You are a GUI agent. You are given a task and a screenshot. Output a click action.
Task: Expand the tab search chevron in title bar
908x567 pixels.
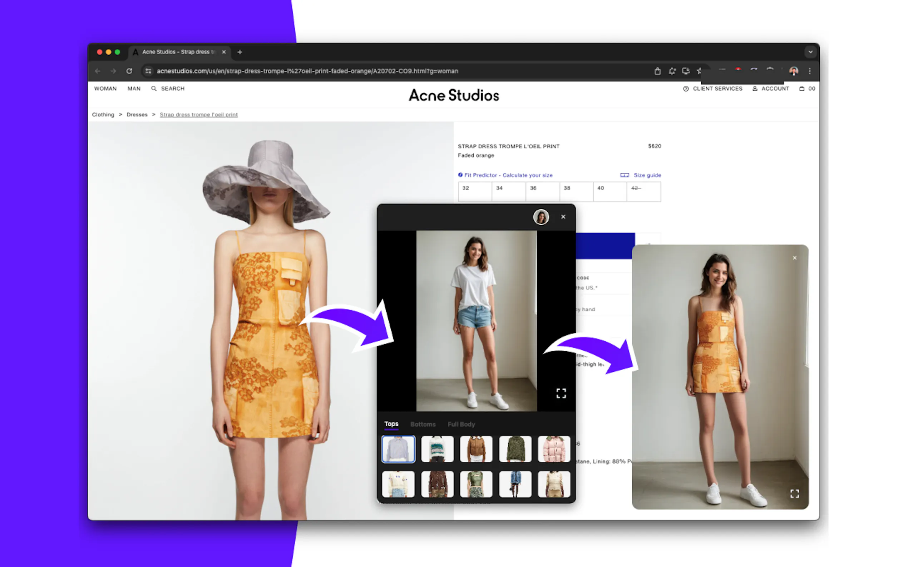point(810,52)
